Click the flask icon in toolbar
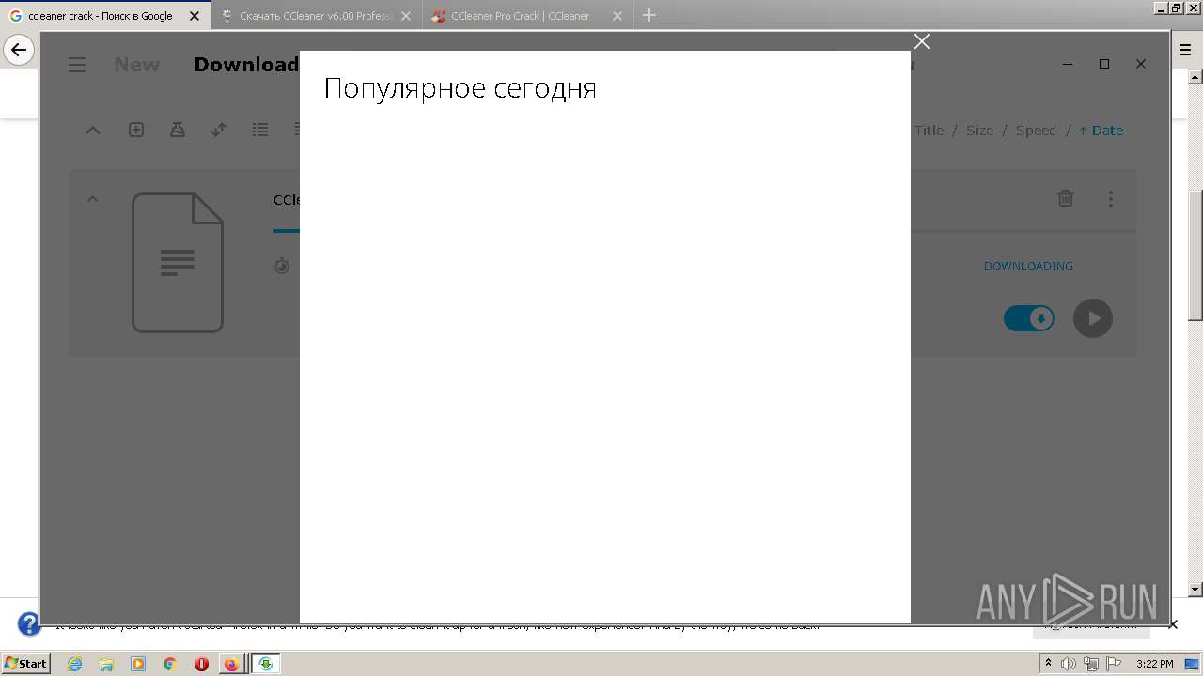1203x676 pixels. [177, 130]
